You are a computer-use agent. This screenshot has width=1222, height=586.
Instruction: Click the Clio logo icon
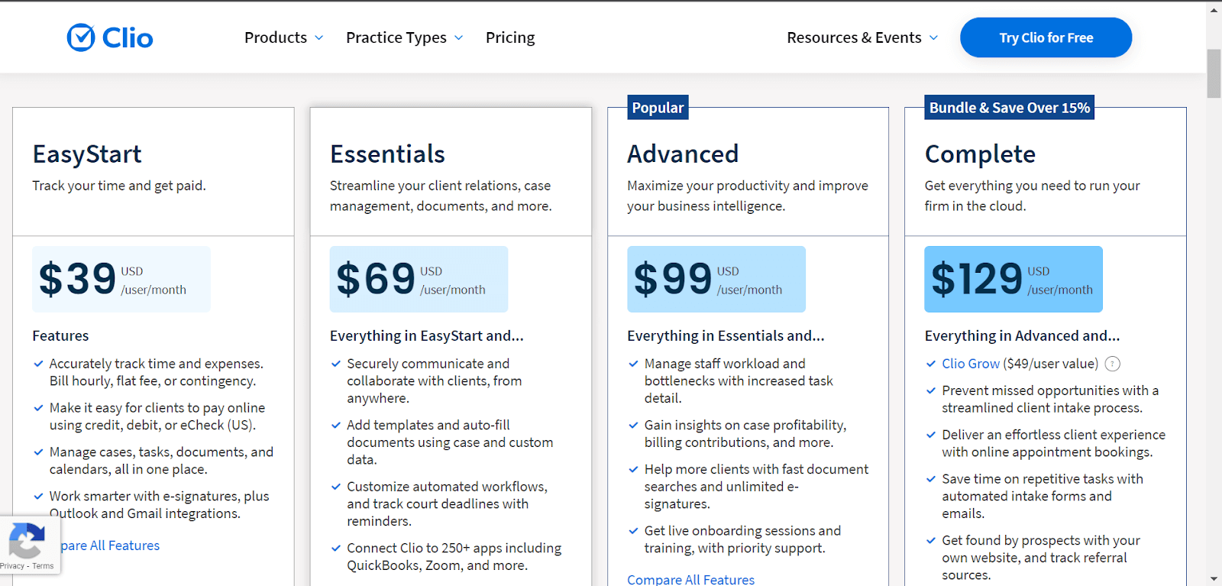tap(82, 37)
